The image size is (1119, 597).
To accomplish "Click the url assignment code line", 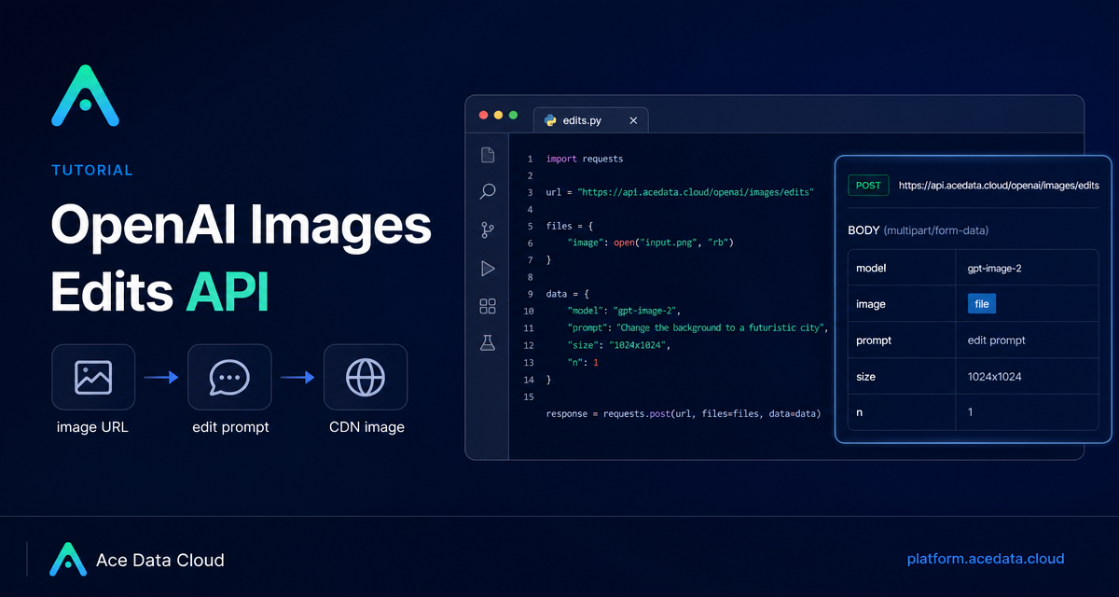I will pyautogui.click(x=681, y=192).
